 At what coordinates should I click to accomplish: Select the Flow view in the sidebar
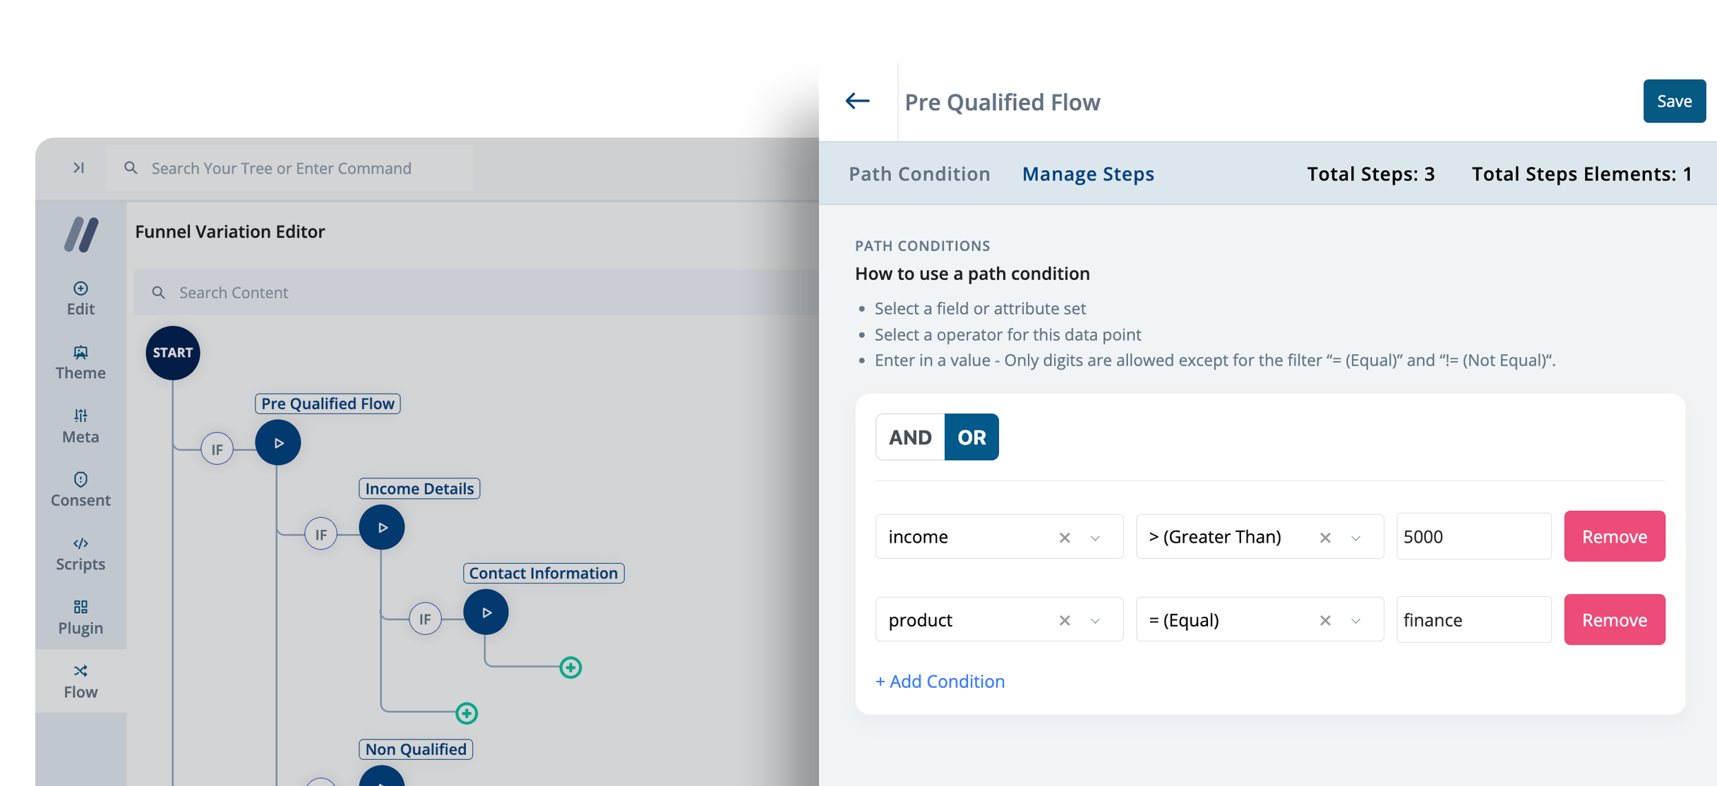[80, 679]
